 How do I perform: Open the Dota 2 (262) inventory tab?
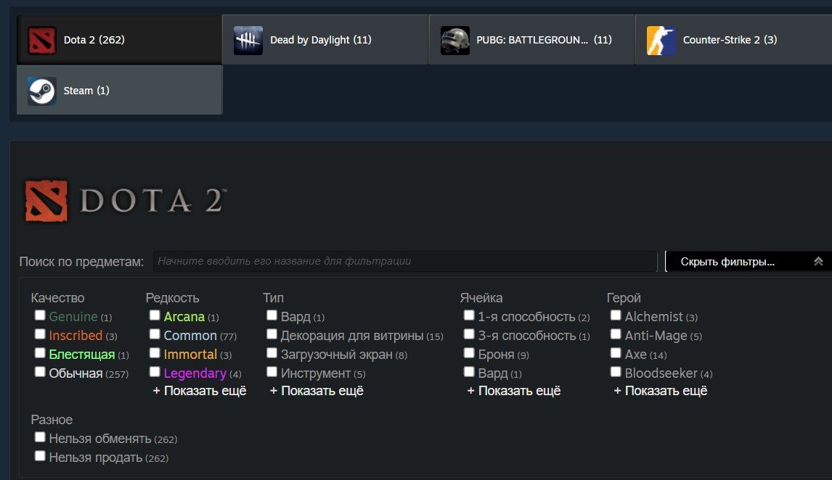point(119,40)
